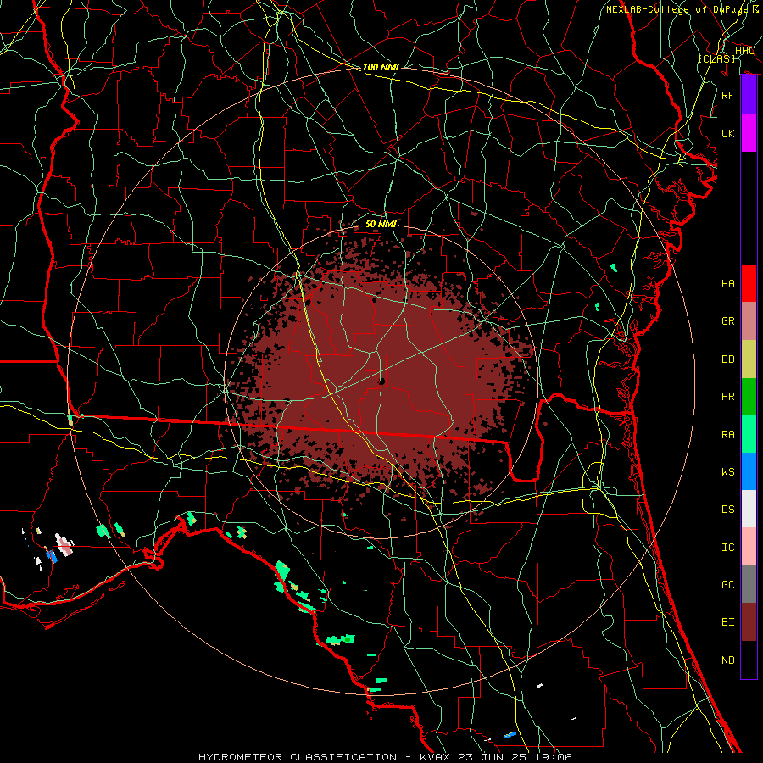Viewport: 763px width, 763px height.
Task: Click the DS white legend swatch
Action: pos(749,509)
